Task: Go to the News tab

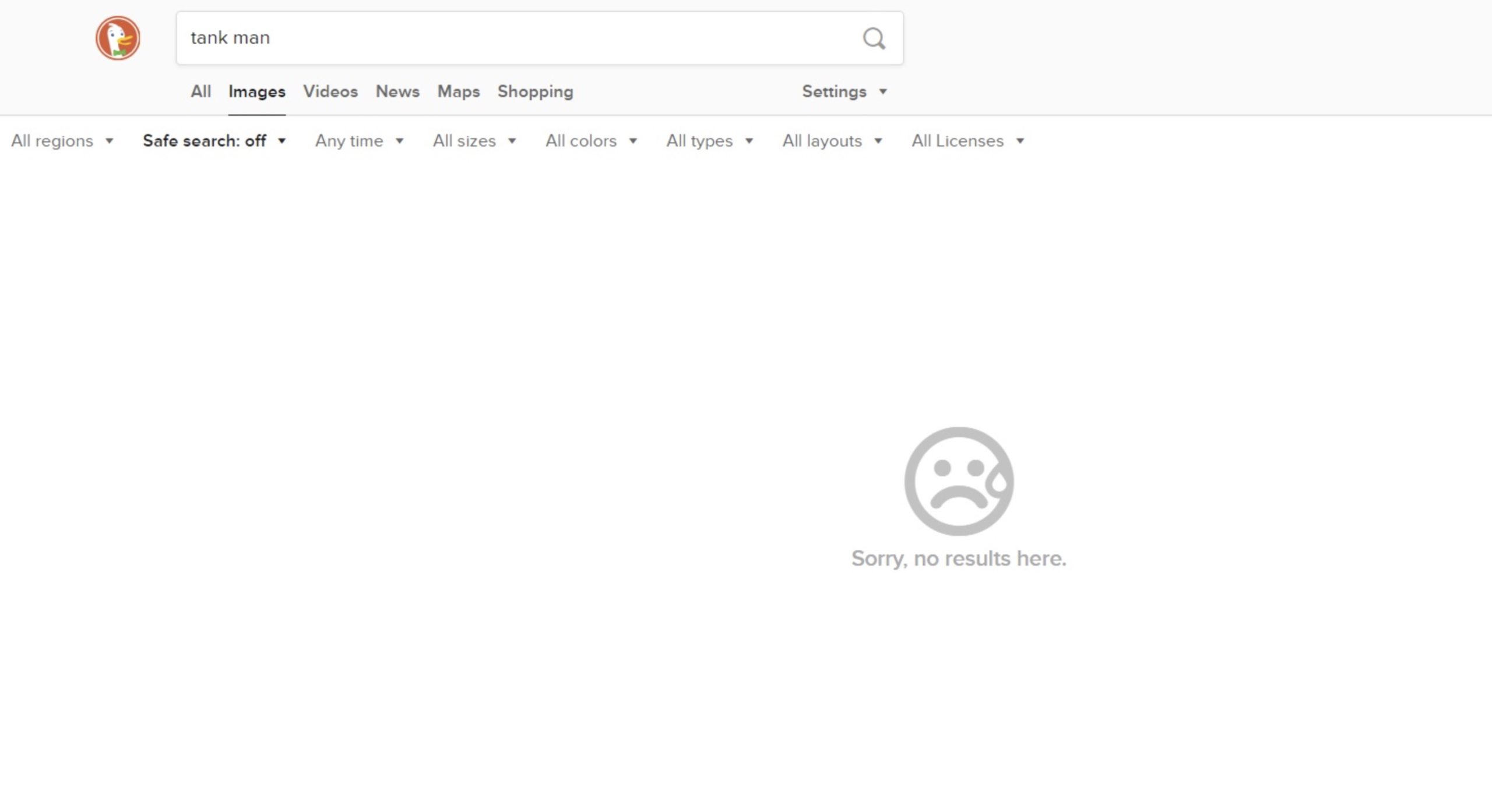Action: point(397,91)
